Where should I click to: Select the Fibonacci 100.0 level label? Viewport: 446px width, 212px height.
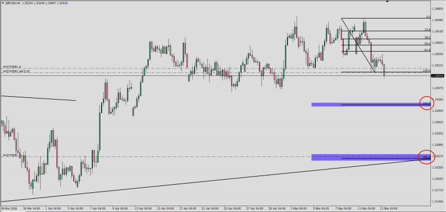(x=427, y=71)
